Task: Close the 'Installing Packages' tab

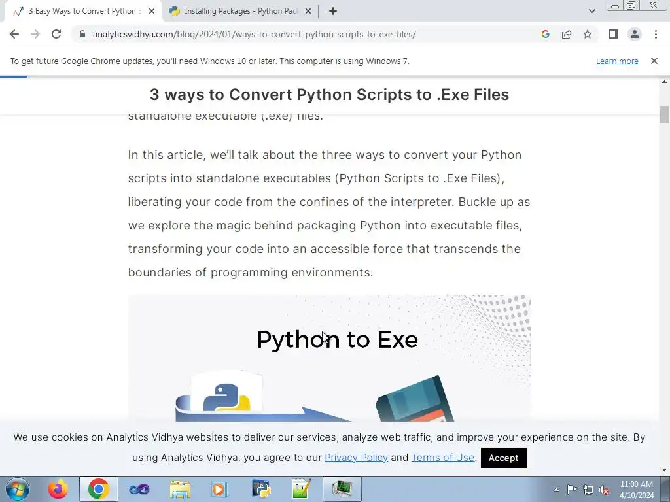Action: [308, 12]
